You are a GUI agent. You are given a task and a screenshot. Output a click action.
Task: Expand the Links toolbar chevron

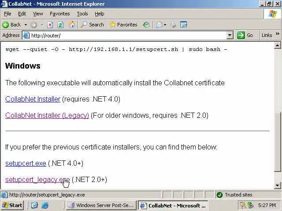click(x=278, y=33)
